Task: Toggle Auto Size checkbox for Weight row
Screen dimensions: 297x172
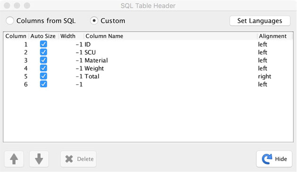Action: [x=43, y=68]
